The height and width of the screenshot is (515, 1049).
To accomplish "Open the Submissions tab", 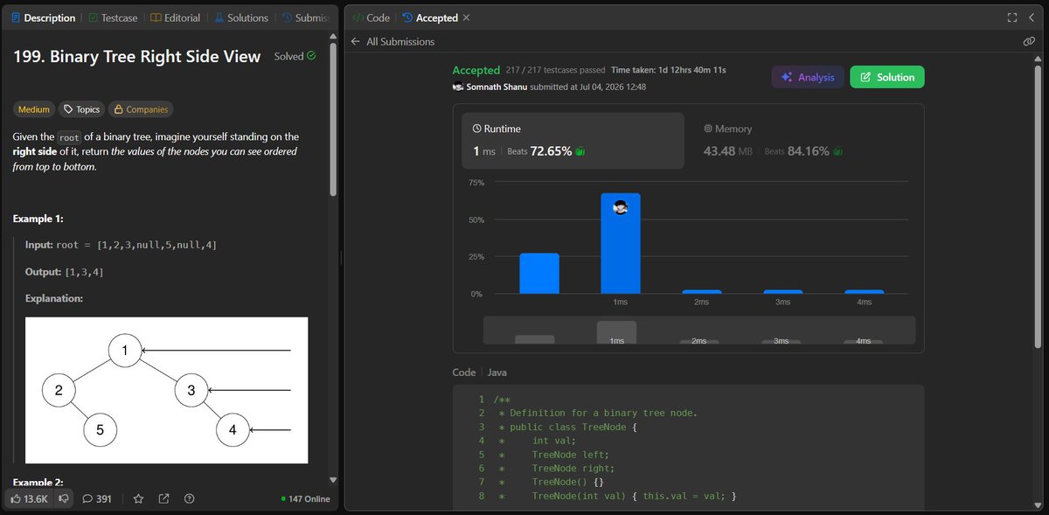I will 303,17.
